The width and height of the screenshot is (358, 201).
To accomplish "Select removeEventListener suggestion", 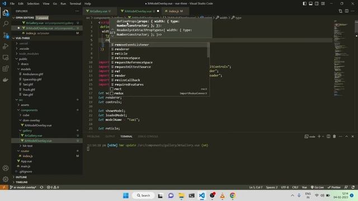I will (159, 45).
